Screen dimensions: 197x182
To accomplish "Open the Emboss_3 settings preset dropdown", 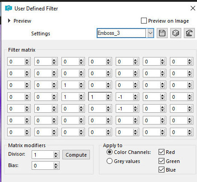I will (150, 33).
